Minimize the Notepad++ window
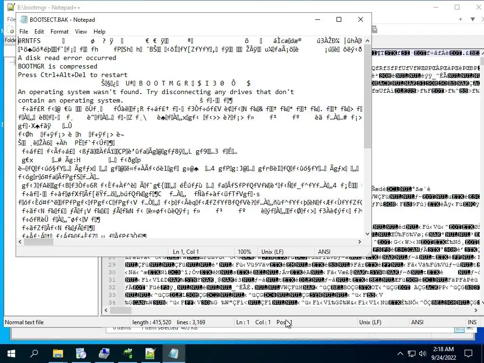The image size is (484, 363). pyautogui.click(x=436, y=7)
